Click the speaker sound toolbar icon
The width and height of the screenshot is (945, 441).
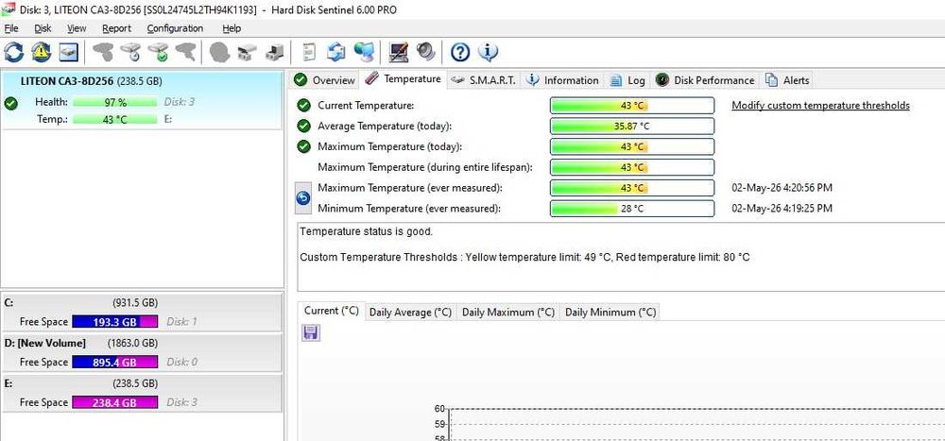pos(425,53)
